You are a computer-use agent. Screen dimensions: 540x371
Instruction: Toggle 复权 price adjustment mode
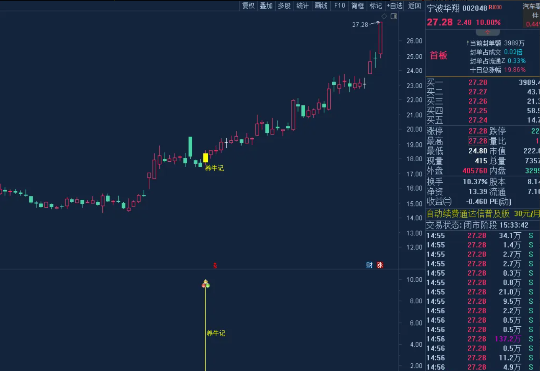[247, 6]
